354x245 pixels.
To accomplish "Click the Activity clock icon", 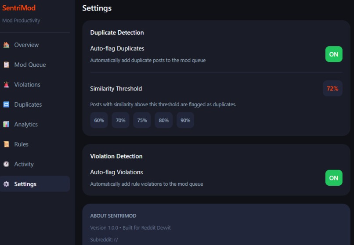I will pos(6,164).
